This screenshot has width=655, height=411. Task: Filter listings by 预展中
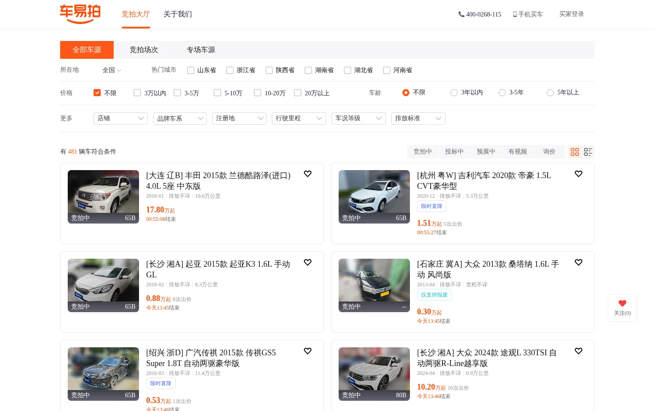pyautogui.click(x=486, y=152)
